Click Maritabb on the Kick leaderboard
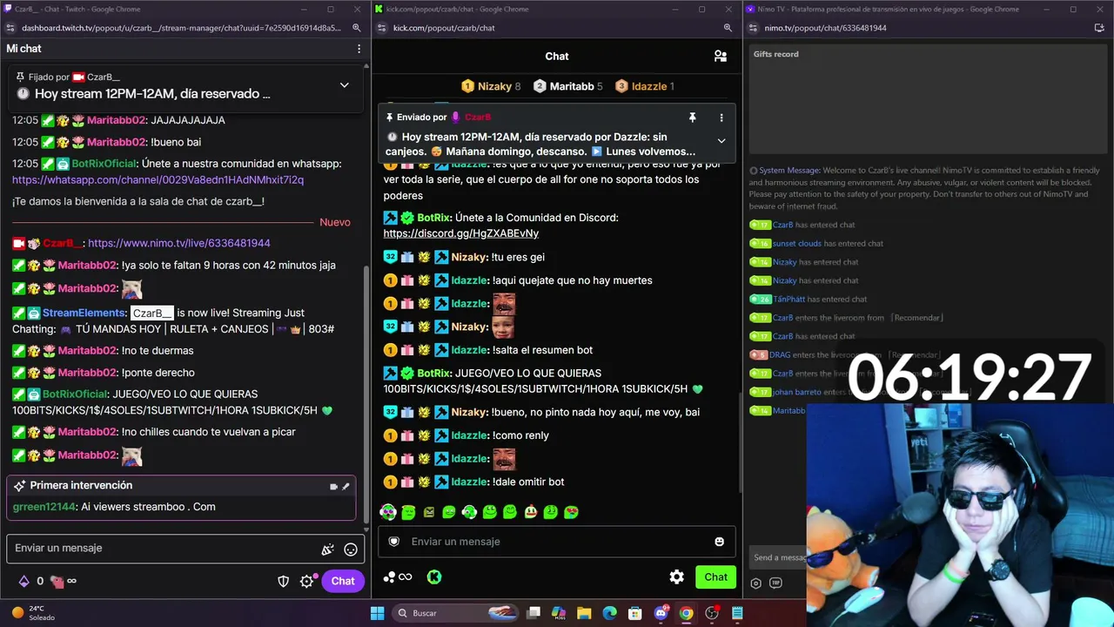 568,86
